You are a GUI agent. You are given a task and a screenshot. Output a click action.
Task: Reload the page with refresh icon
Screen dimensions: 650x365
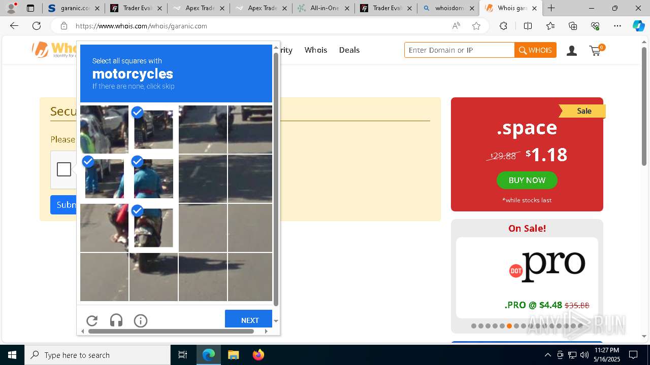click(37, 26)
